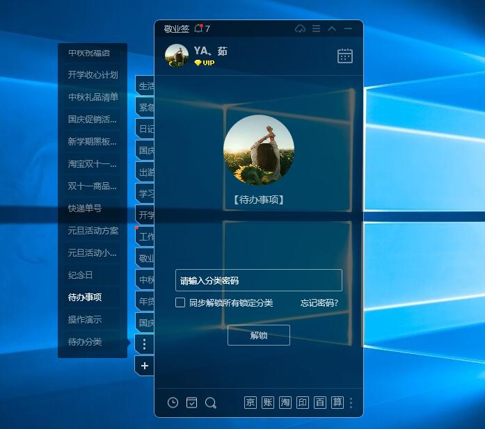This screenshot has height=429, width=485.
Task: Open the 账 shortcut icon
Action: 268,403
